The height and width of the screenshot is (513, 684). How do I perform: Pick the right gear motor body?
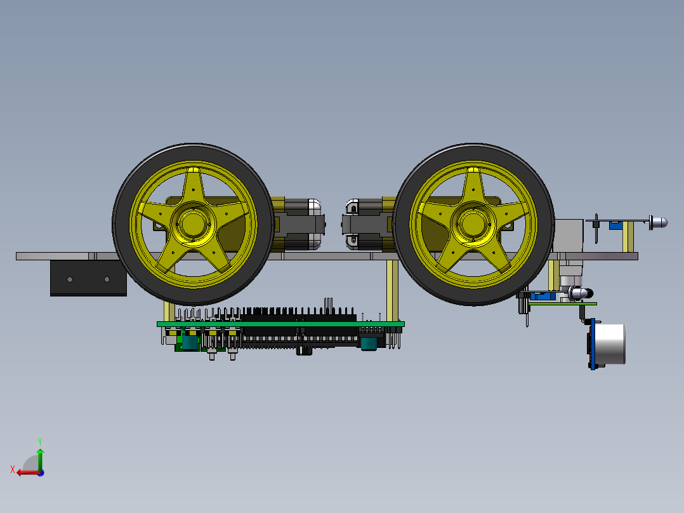pyautogui.click(x=368, y=223)
